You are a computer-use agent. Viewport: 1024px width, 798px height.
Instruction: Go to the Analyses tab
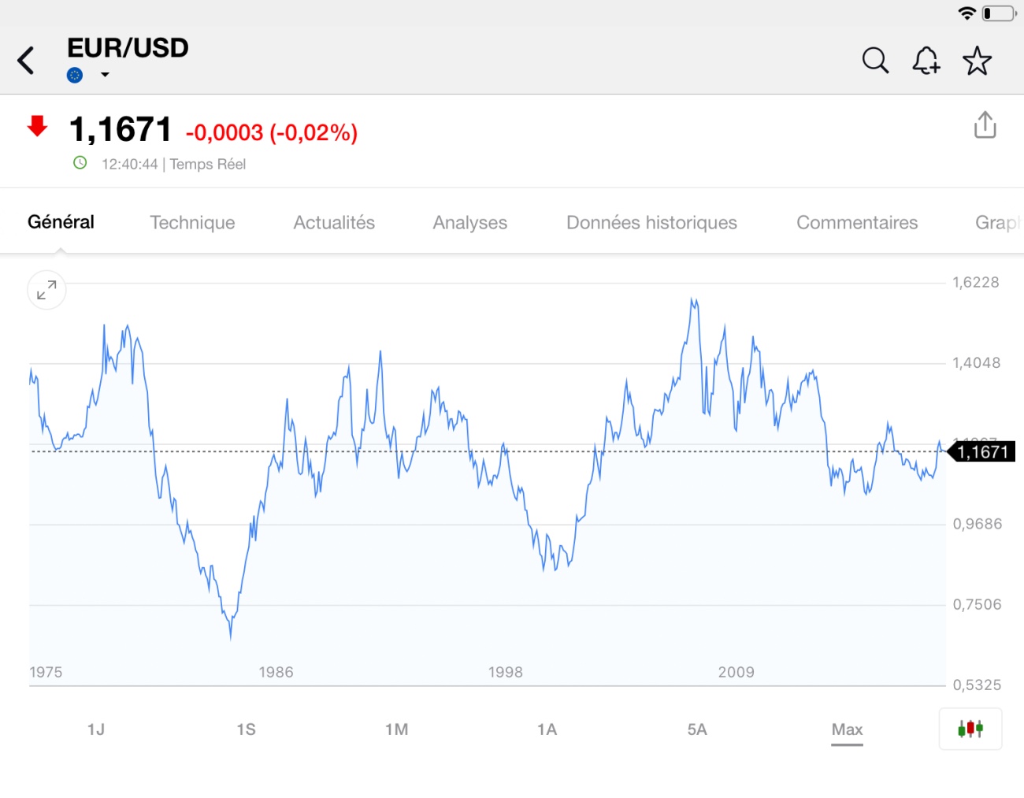(x=469, y=223)
